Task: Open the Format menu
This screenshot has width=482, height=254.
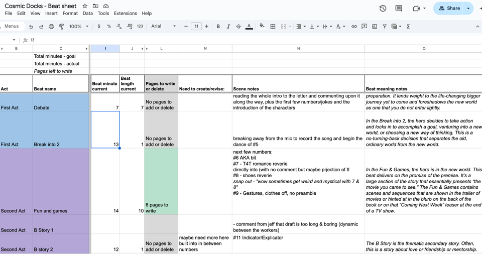Action: (x=70, y=14)
